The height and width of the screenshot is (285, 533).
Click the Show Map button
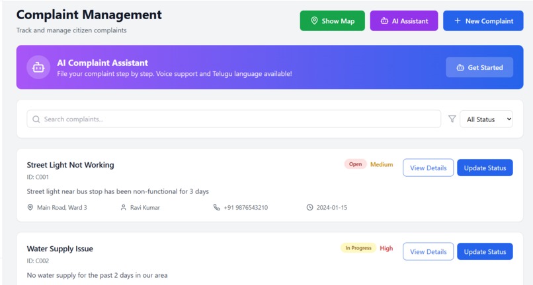[x=332, y=20]
